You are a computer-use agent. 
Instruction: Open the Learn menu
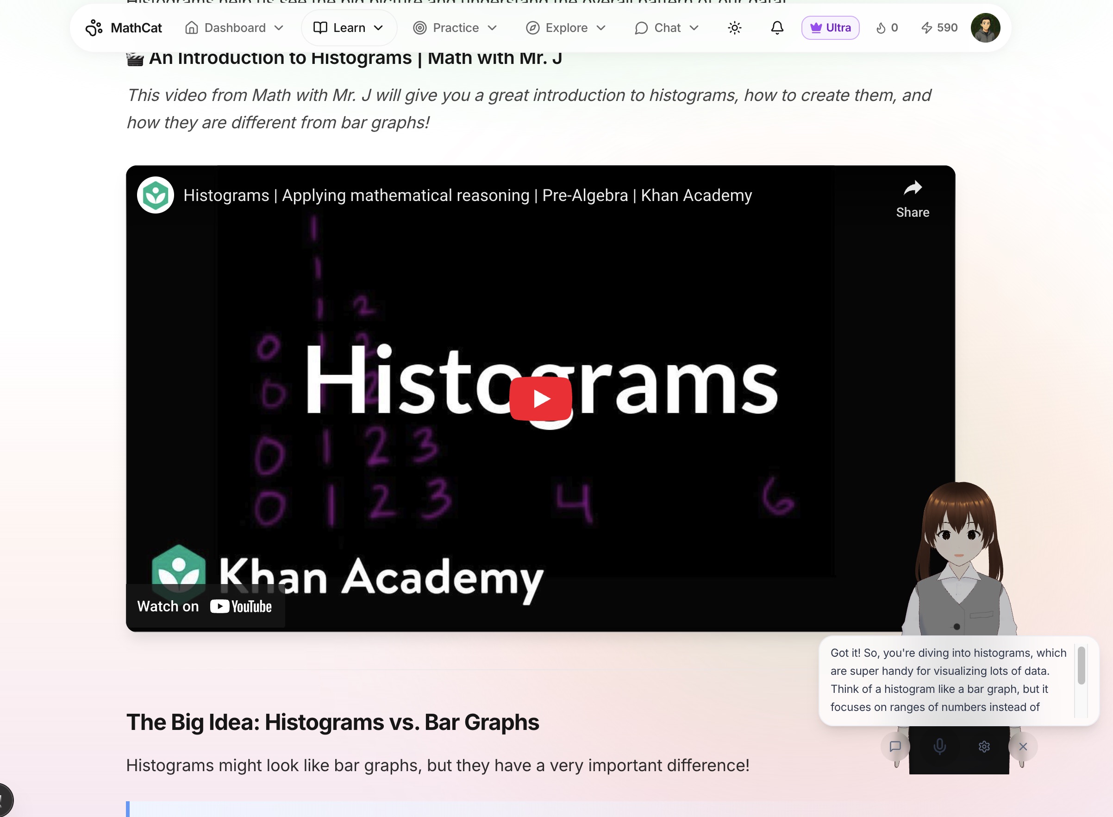click(x=349, y=28)
